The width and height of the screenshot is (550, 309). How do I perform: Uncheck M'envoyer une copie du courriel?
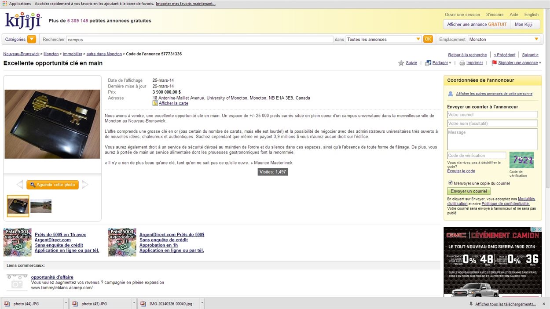450,183
